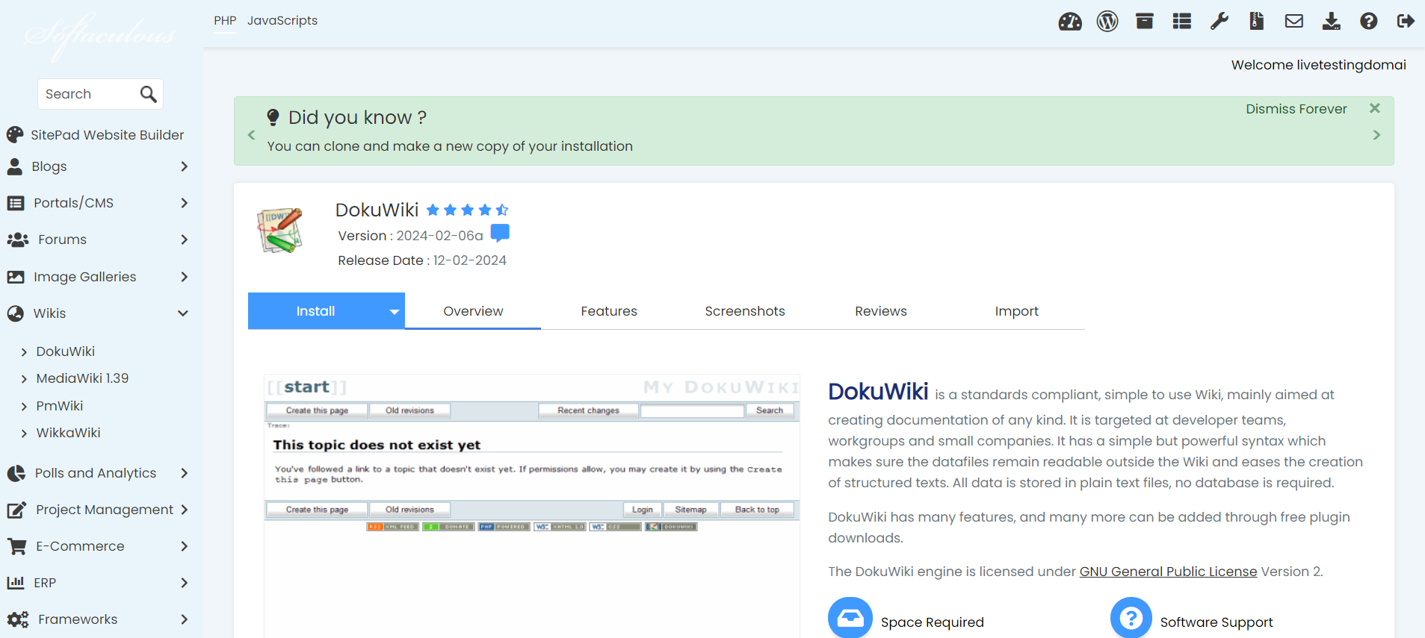Click the Image Galleries picture icon
This screenshot has height=638, width=1425.
point(16,277)
